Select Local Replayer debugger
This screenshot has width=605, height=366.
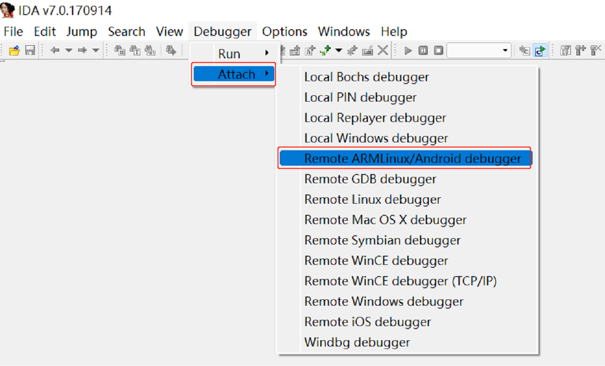406,118
